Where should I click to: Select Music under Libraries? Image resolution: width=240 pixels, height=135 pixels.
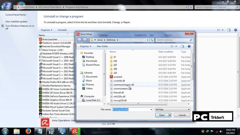click(x=89, y=81)
